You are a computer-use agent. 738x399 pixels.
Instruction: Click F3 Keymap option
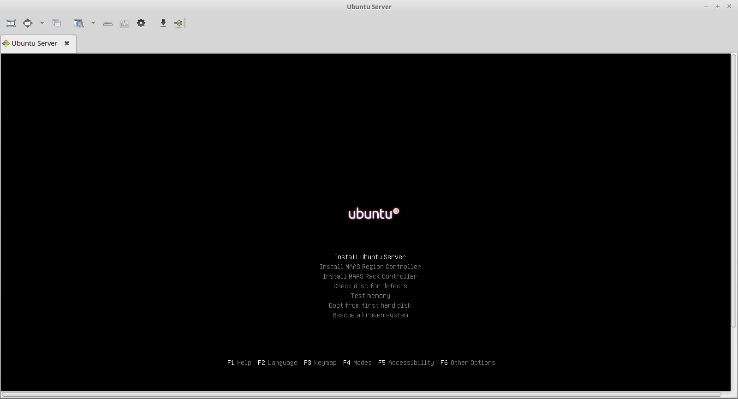[x=320, y=363]
